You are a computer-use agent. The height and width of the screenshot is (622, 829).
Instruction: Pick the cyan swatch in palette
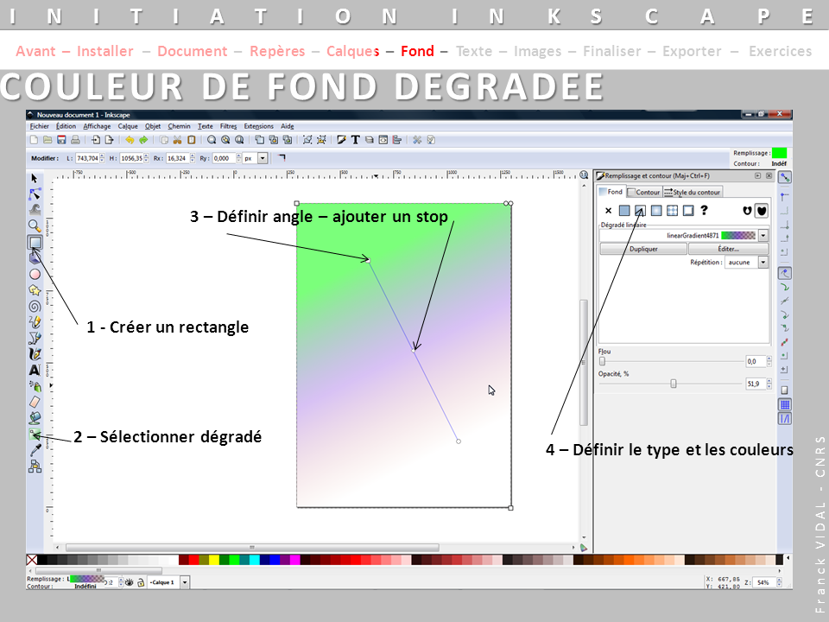(x=254, y=560)
